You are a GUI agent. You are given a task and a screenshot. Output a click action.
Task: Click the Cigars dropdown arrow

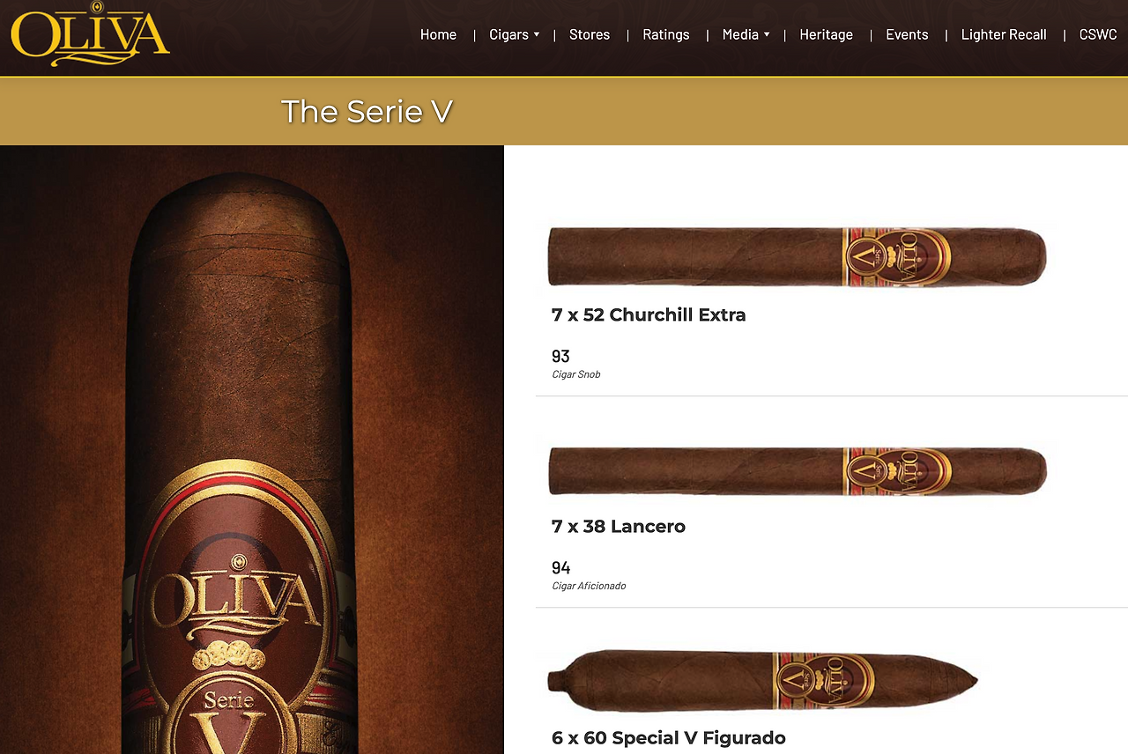click(x=537, y=34)
